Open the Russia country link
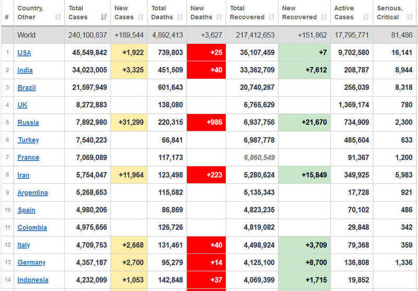Screen dimensions: 418x291 tap(28, 123)
